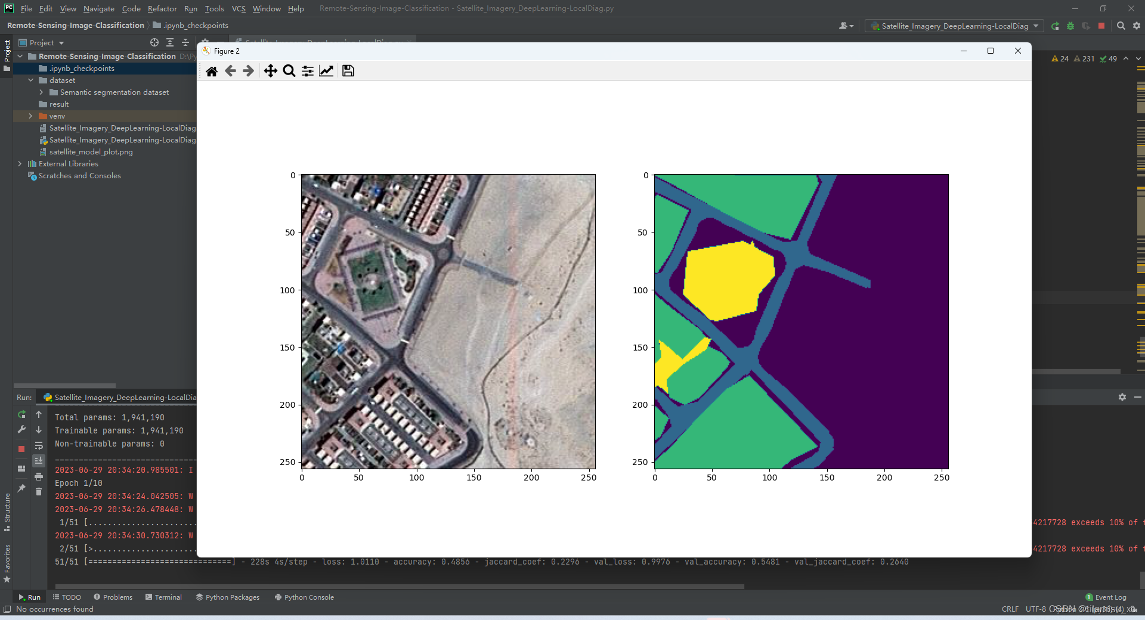Click the Run console horizontal scrollbar
The image size is (1145, 620).
pos(400,586)
